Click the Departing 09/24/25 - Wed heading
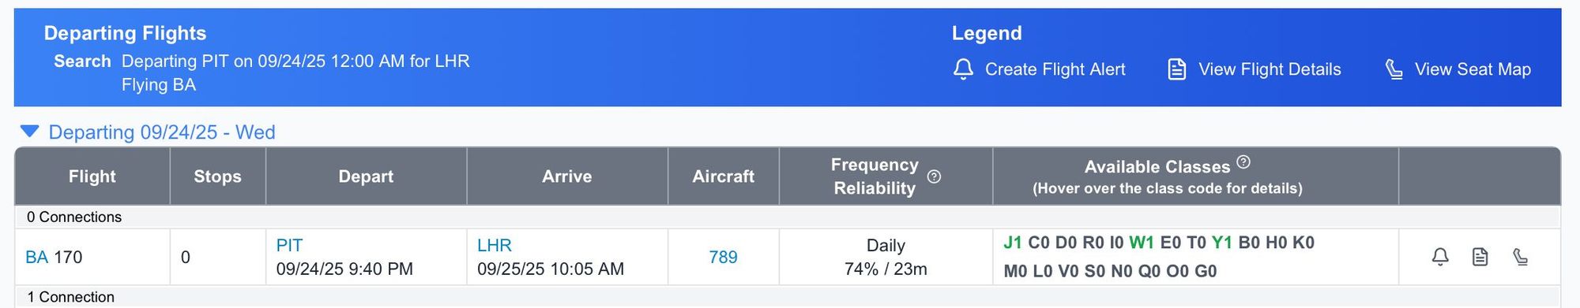Viewport: 1580px width, 308px height. coord(162,132)
